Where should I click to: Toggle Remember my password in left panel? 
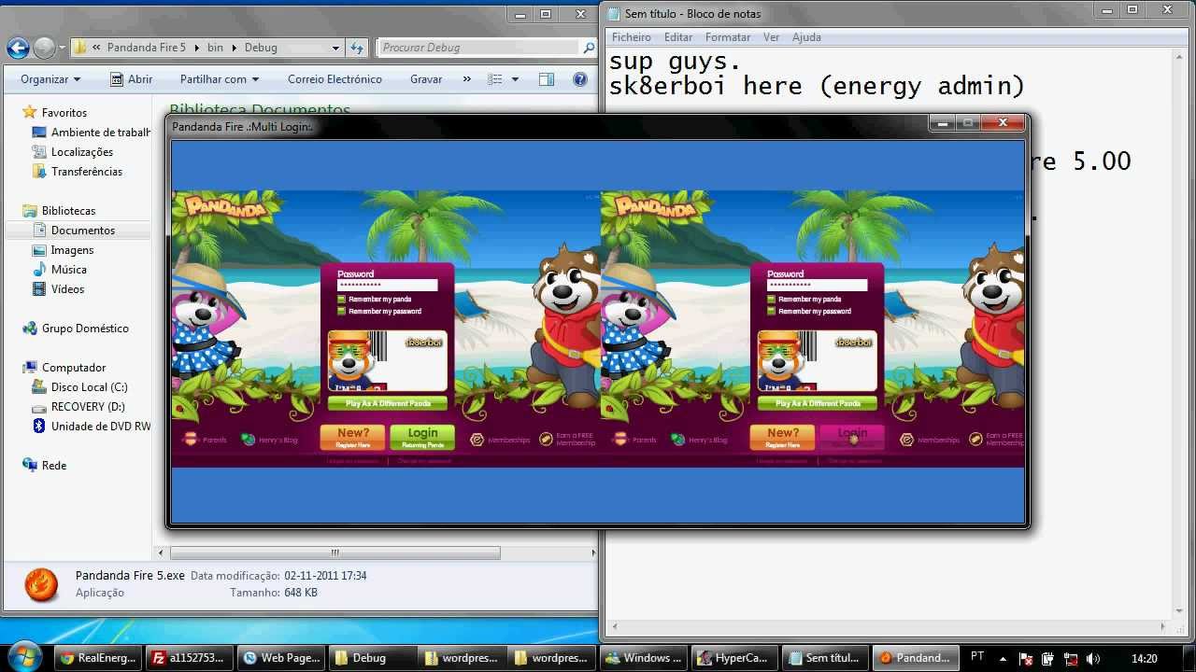(341, 312)
